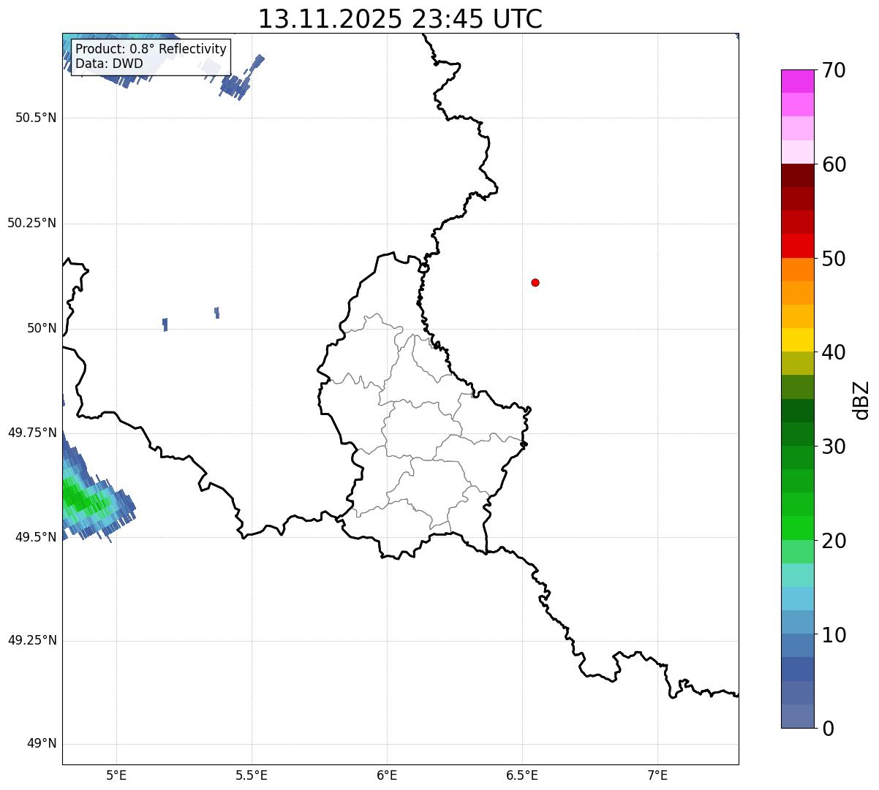Click the 50.5°N latitude label
879x790 pixels.
tap(36, 118)
